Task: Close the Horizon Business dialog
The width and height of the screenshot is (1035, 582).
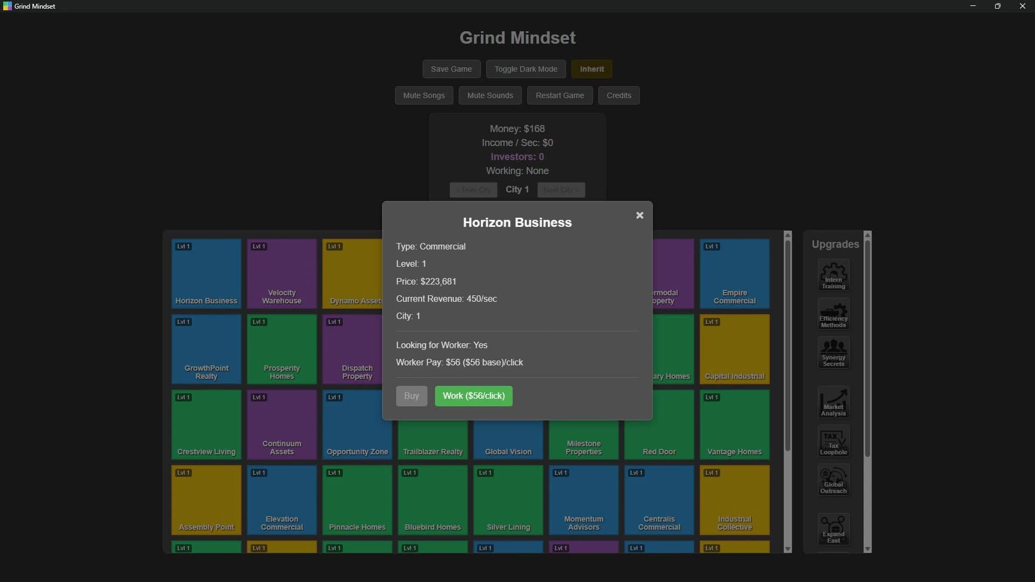Action: pos(639,215)
